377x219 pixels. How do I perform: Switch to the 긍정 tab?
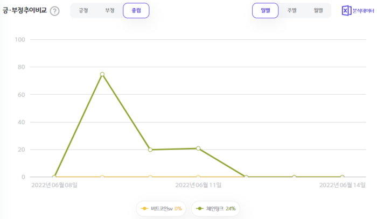tap(83, 11)
